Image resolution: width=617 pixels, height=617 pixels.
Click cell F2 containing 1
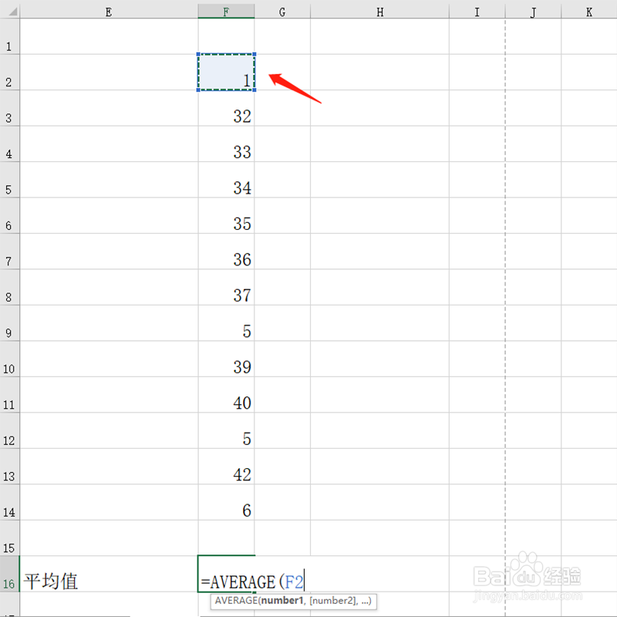pos(226,72)
